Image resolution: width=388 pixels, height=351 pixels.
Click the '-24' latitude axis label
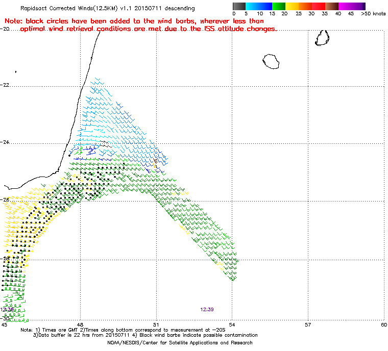5,142
